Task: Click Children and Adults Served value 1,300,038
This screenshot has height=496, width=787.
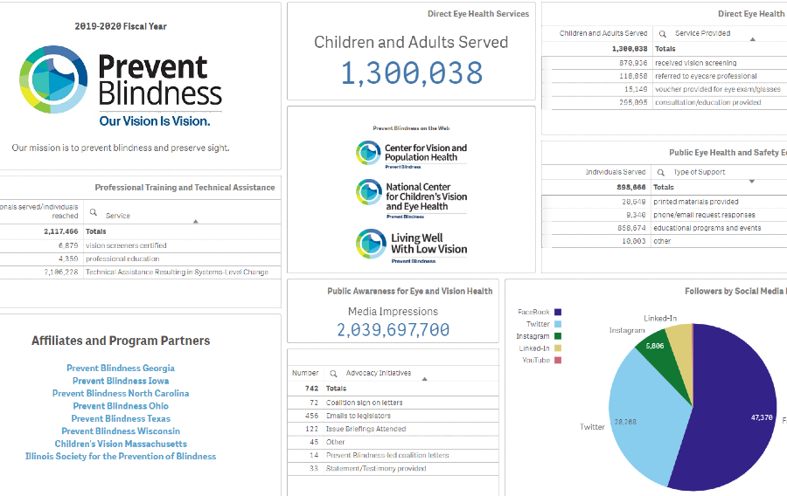Action: 412,72
